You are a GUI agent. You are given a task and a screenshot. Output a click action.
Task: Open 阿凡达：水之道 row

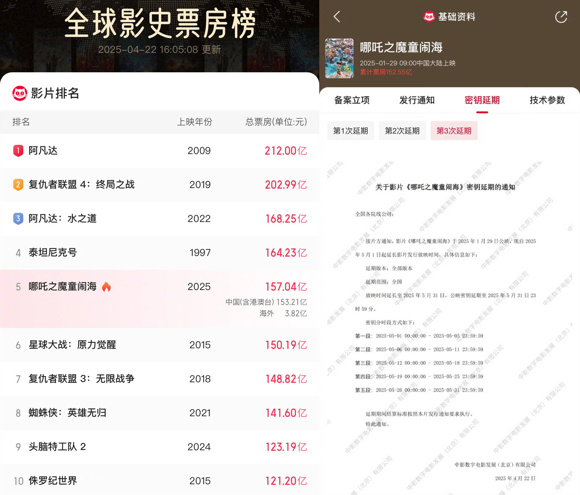[160, 219]
